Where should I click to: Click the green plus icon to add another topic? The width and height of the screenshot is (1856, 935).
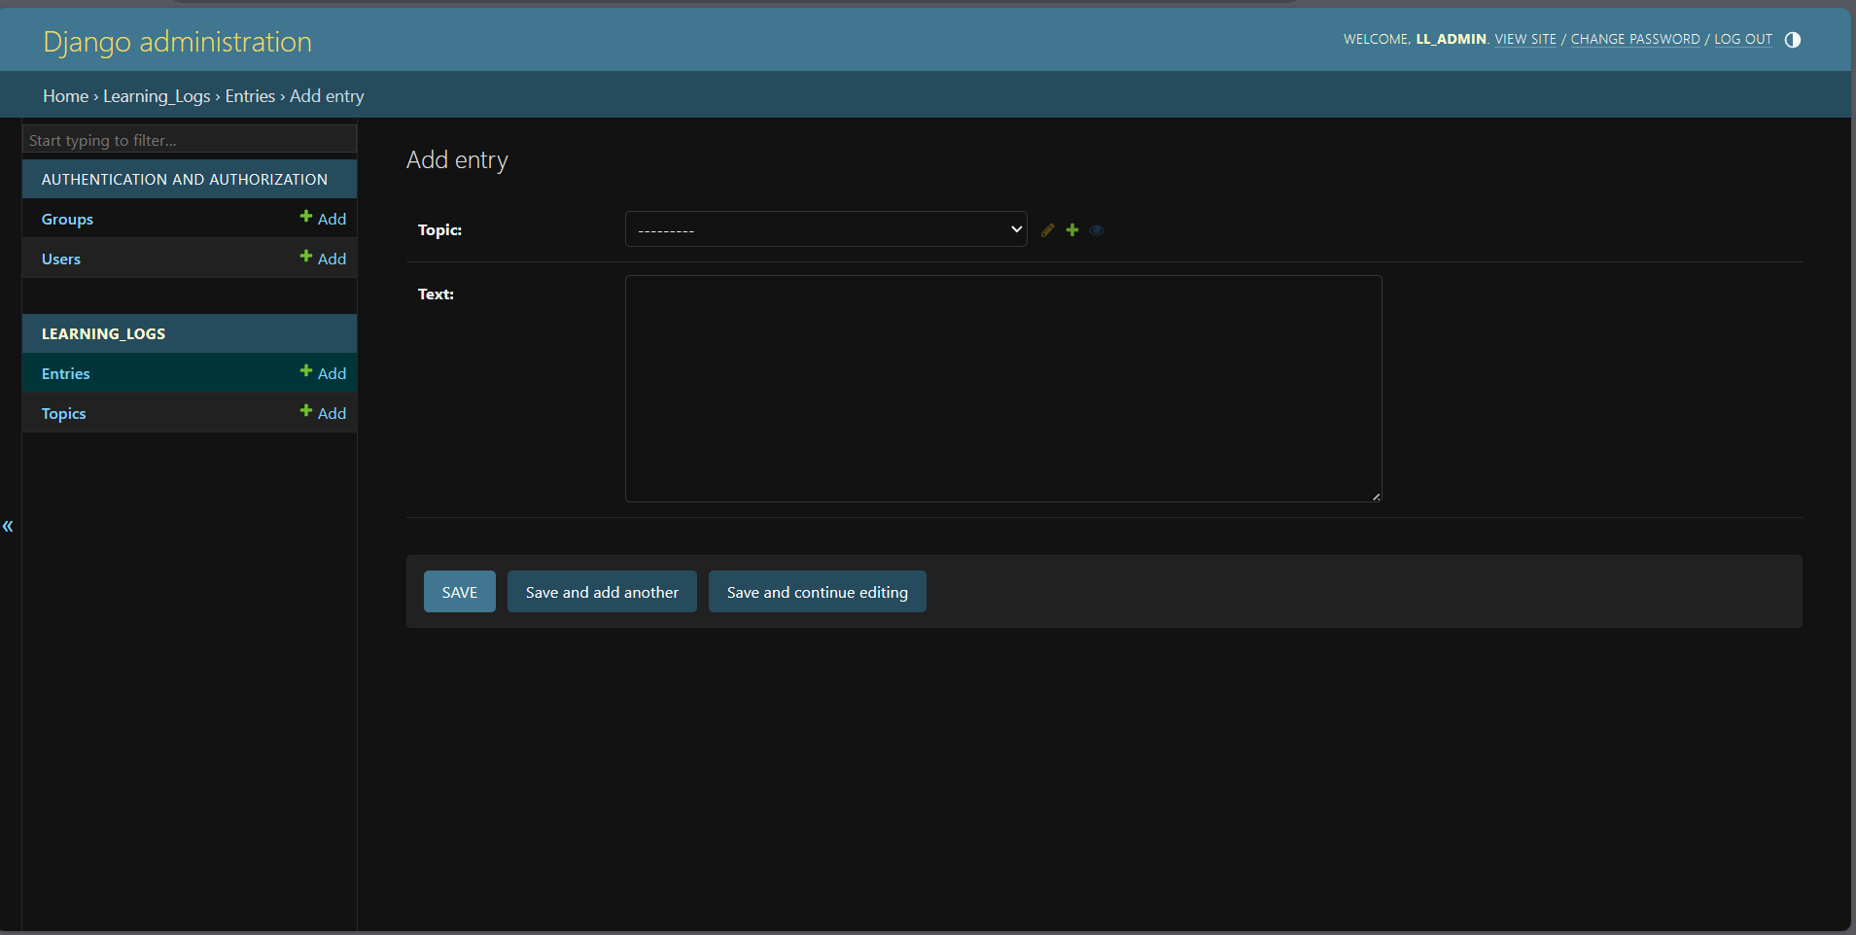[1072, 230]
